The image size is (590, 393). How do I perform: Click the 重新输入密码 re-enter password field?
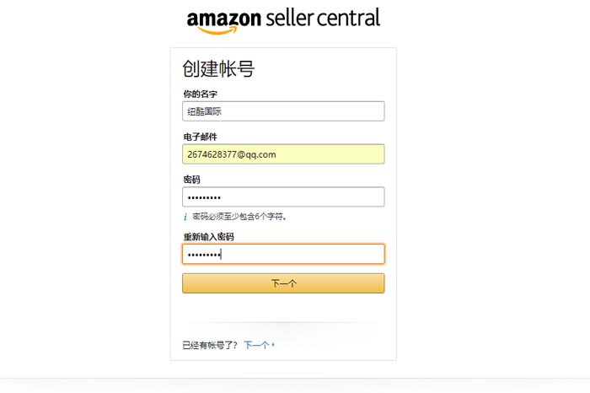tap(283, 254)
